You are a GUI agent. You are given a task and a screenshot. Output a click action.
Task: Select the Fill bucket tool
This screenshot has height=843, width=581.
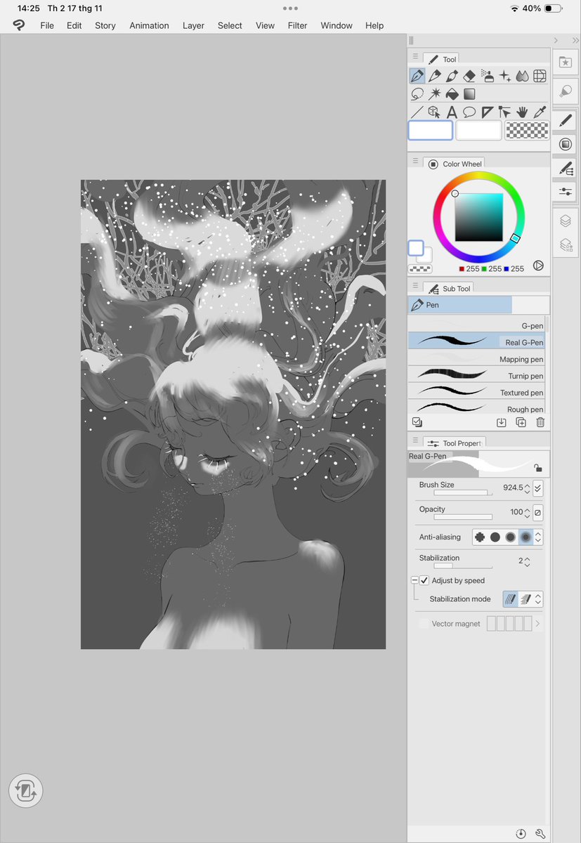click(x=452, y=93)
